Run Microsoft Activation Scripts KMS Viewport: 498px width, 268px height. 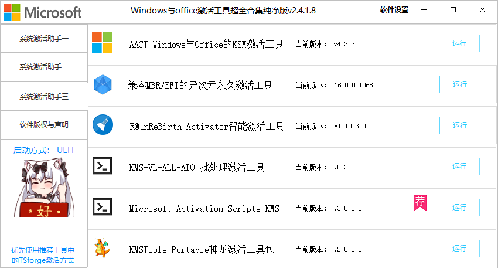coord(459,207)
